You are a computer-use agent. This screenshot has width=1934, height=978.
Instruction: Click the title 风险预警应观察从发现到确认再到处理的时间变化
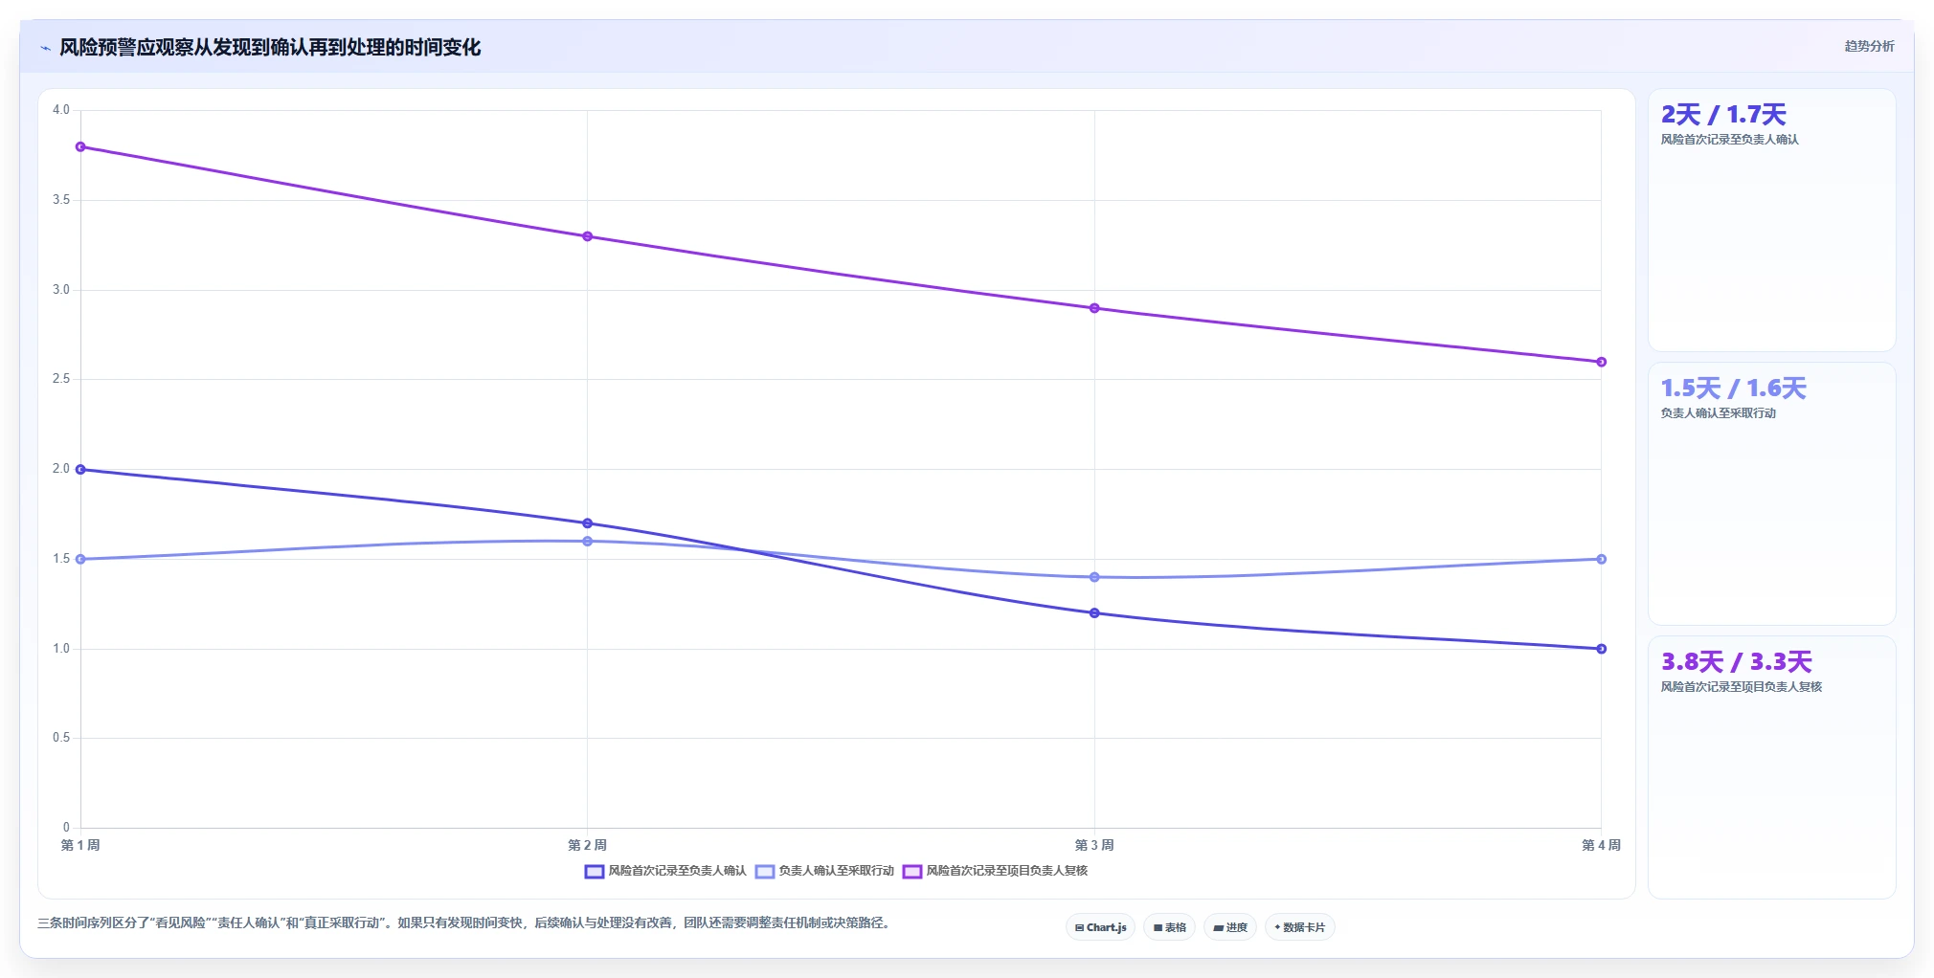[x=270, y=48]
